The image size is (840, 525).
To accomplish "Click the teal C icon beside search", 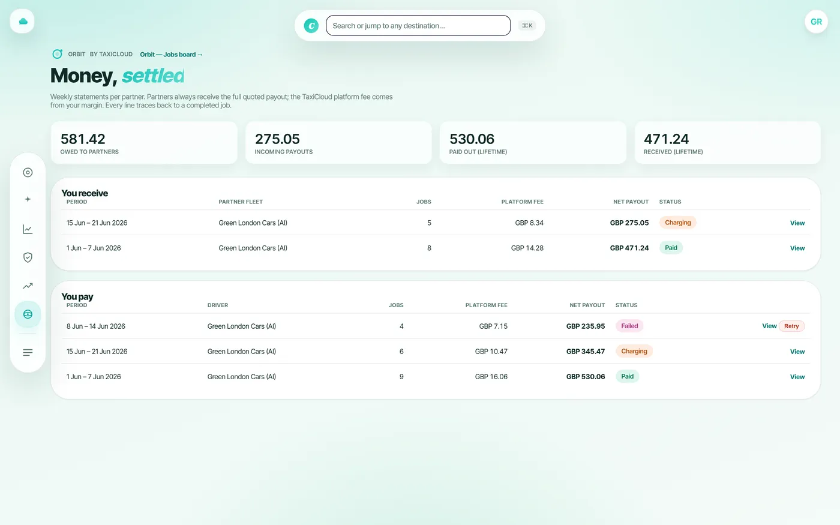I will coord(311,26).
